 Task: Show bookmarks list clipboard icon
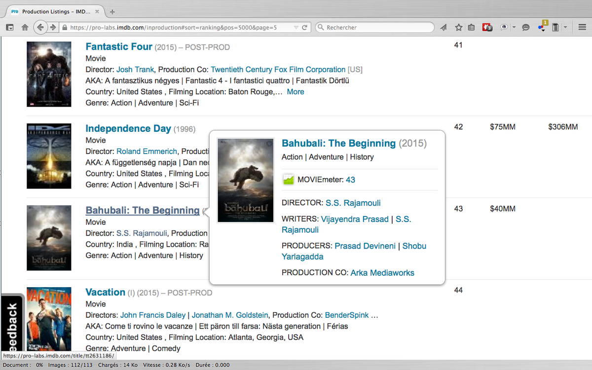click(x=472, y=28)
